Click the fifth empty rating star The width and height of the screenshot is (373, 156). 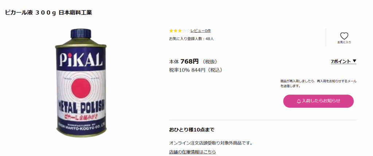point(188,31)
